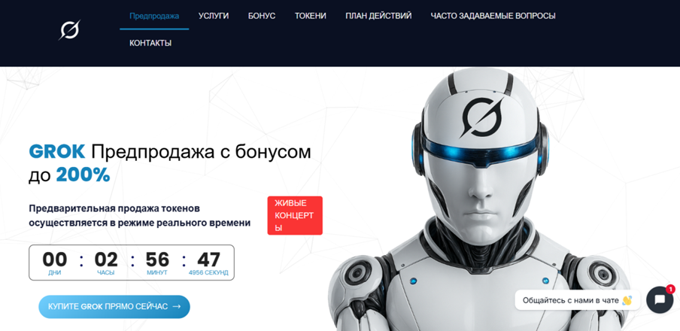Go to КОНТАКТЫ in the header
Screen dimensions: 680x331
pos(150,44)
